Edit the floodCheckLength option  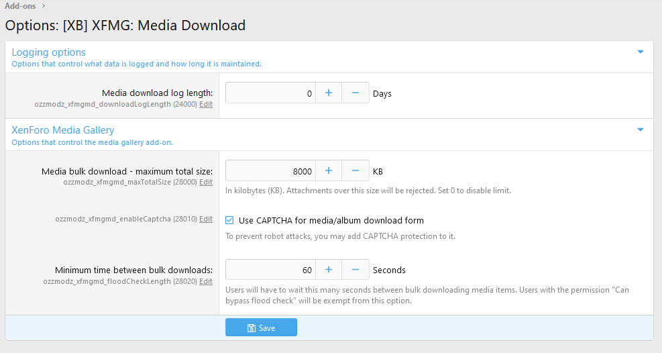click(206, 282)
